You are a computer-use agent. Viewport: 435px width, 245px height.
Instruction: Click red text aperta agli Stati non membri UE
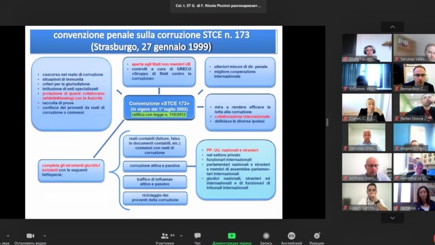pos(161,64)
